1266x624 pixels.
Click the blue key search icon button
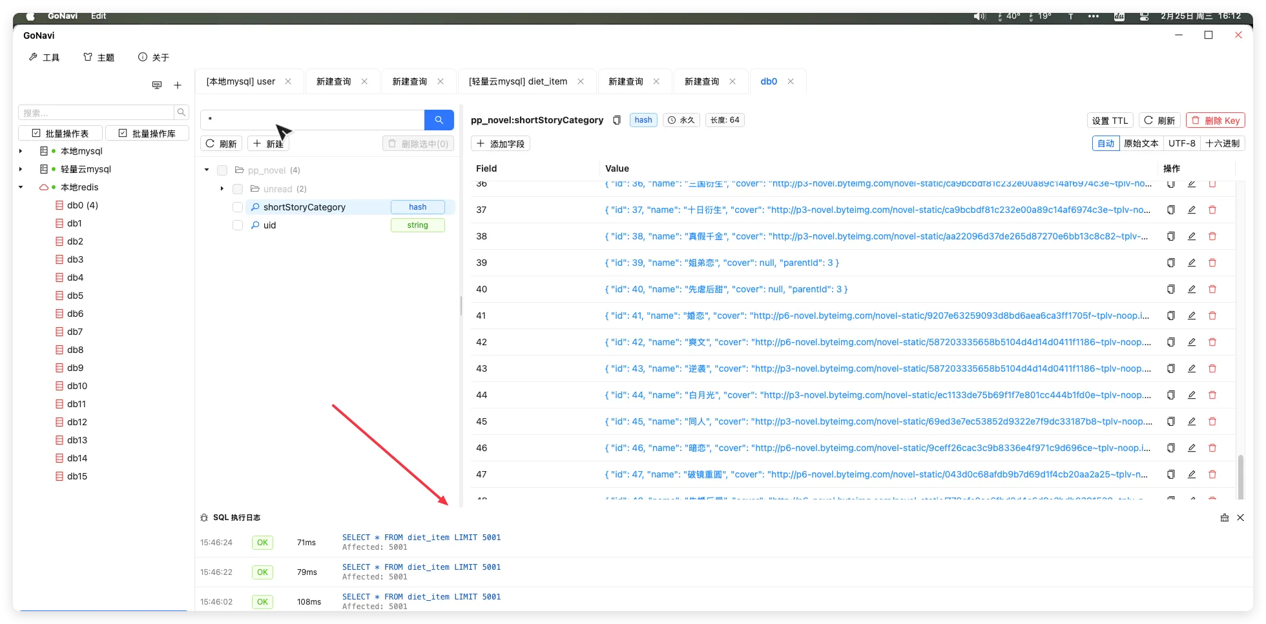(x=439, y=120)
